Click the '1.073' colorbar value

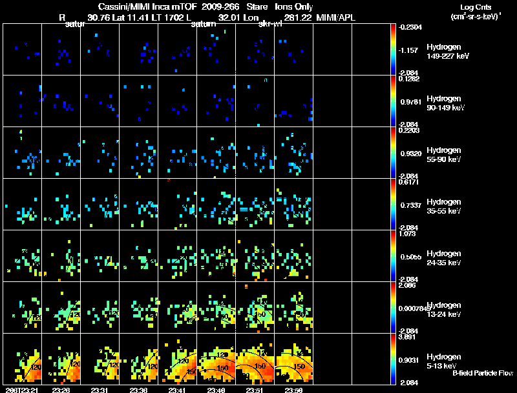[x=407, y=234]
